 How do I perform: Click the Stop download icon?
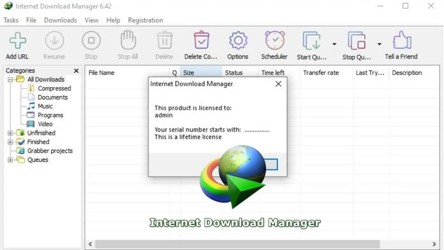click(x=91, y=41)
